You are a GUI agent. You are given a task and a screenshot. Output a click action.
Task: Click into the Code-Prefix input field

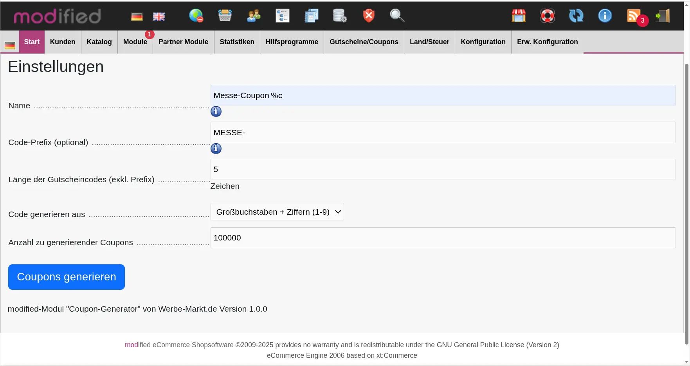click(443, 133)
